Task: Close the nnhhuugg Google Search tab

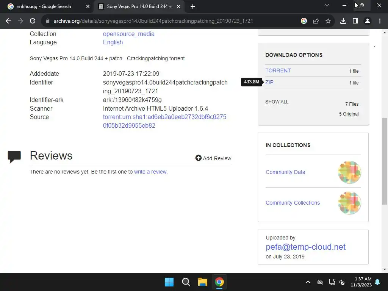Action: pos(88,6)
